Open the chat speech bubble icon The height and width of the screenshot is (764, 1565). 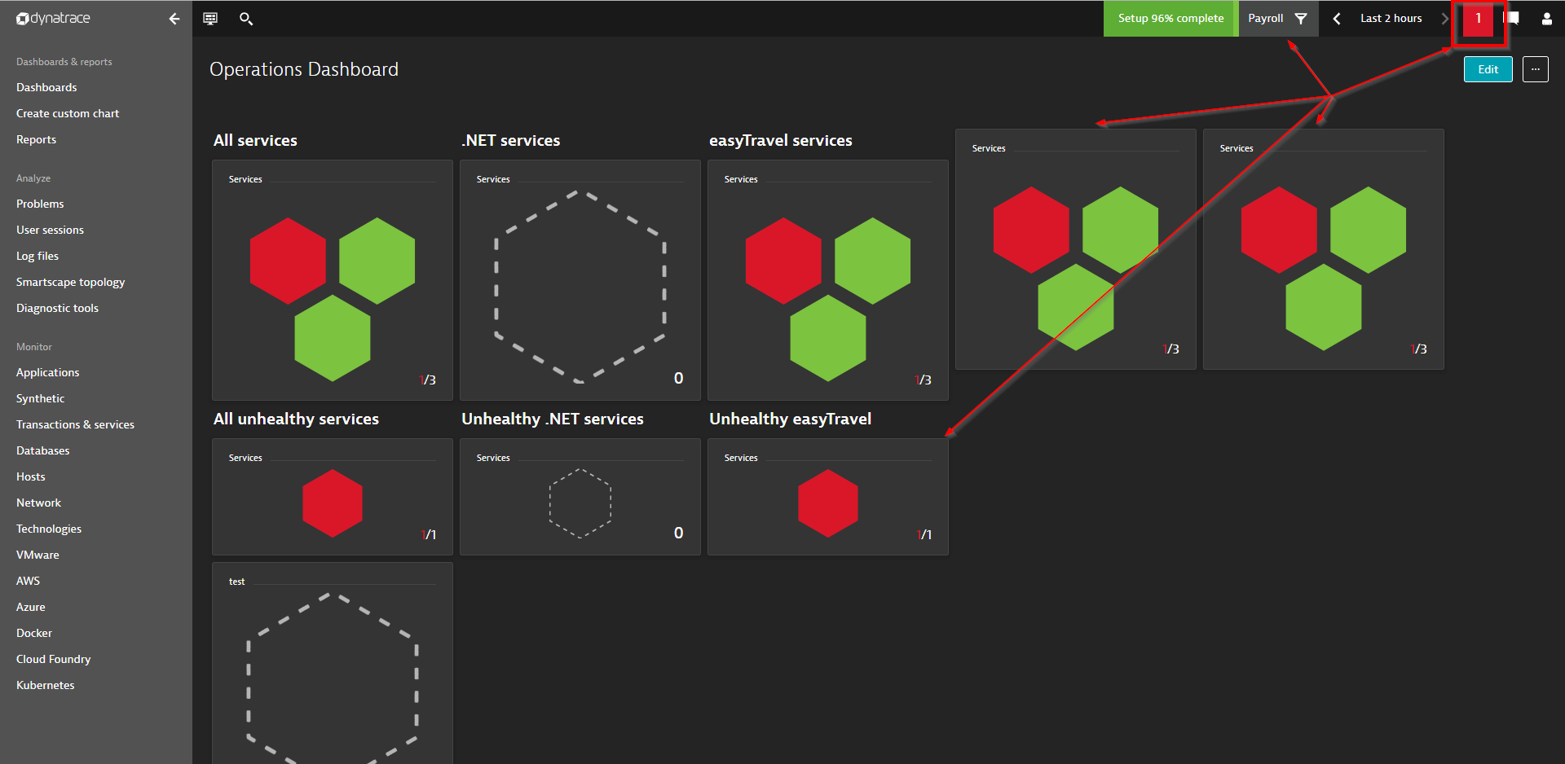click(1512, 18)
